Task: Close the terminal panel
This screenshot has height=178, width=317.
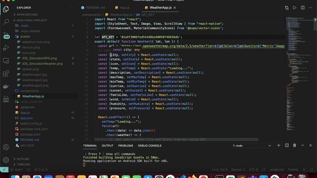Action: coord(311,145)
